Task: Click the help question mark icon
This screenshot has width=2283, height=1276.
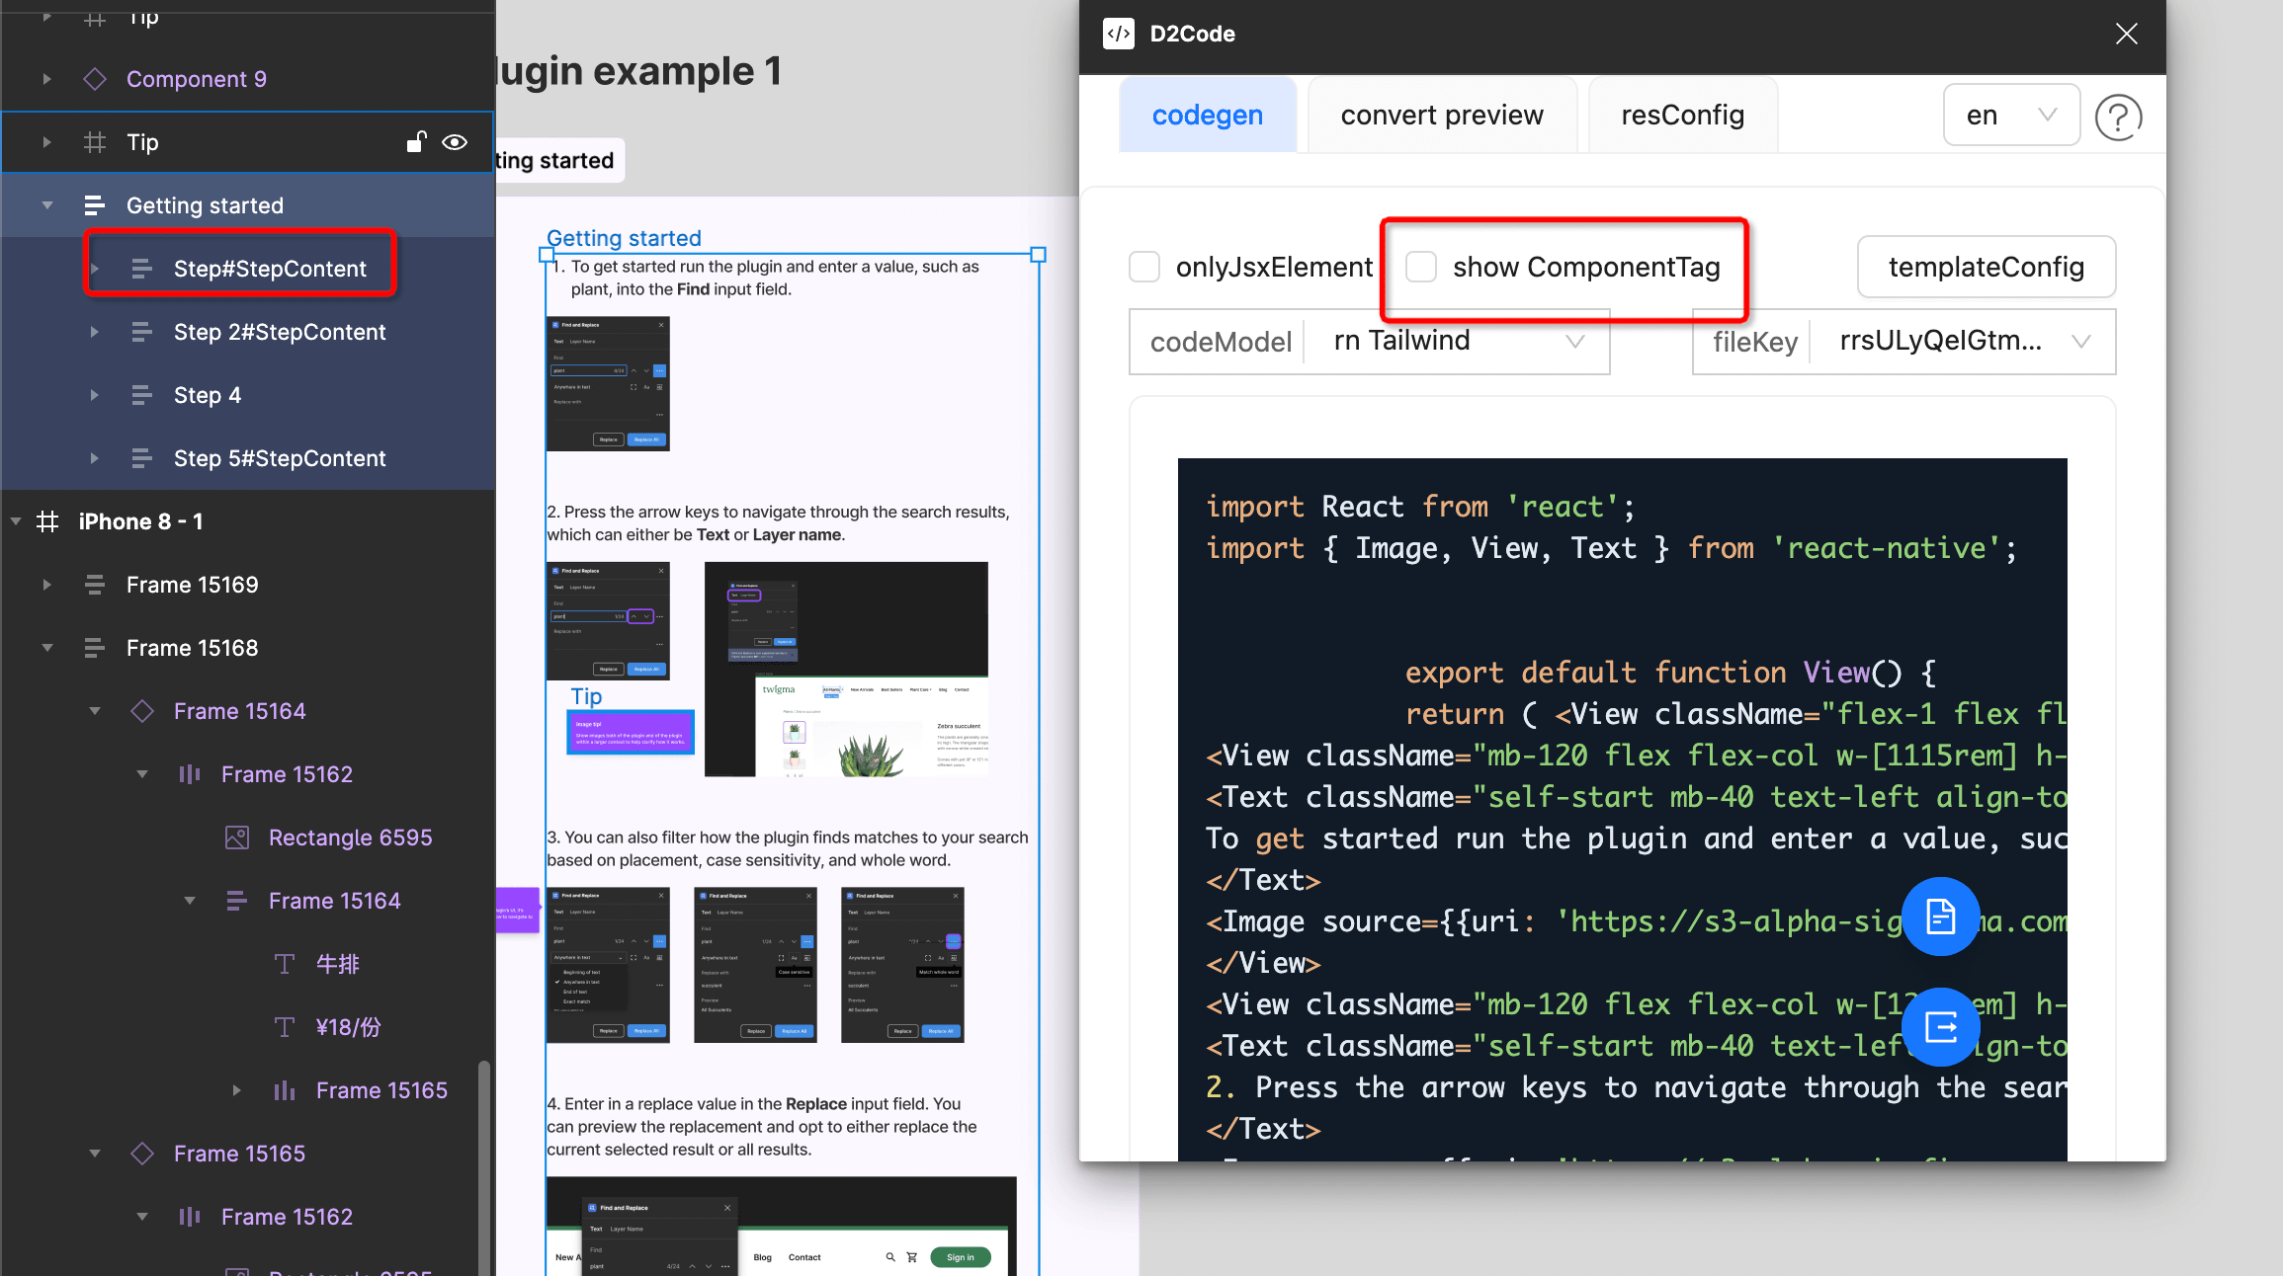Action: coord(2118,115)
